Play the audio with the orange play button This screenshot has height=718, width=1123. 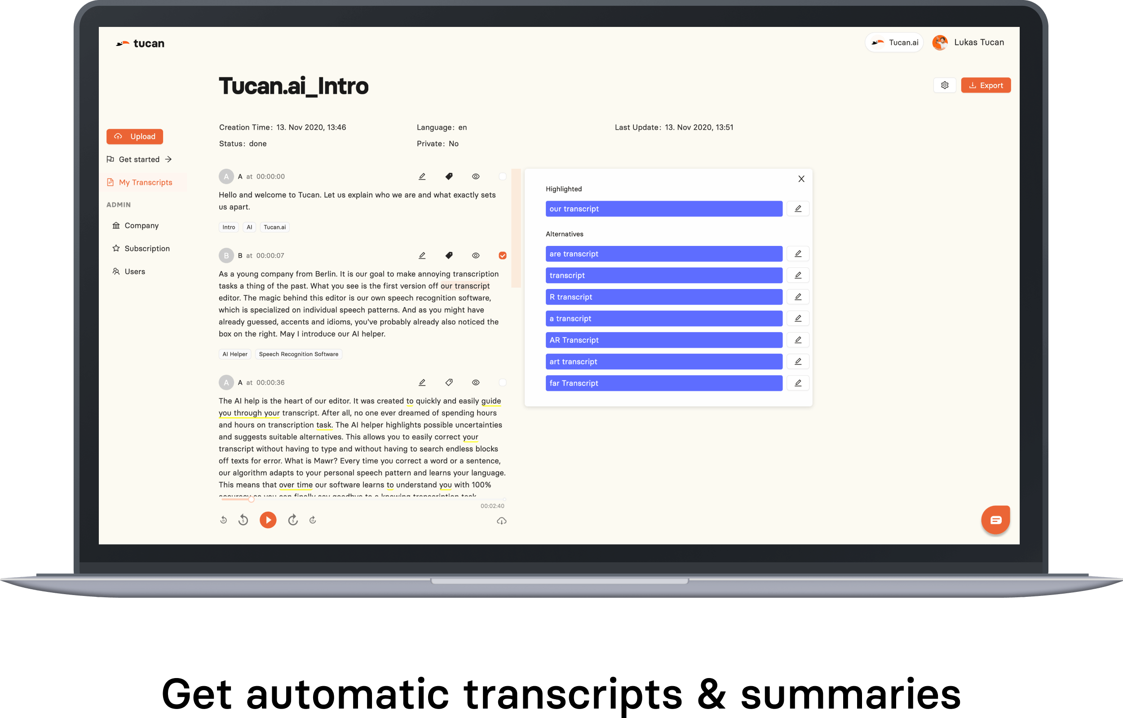point(268,519)
